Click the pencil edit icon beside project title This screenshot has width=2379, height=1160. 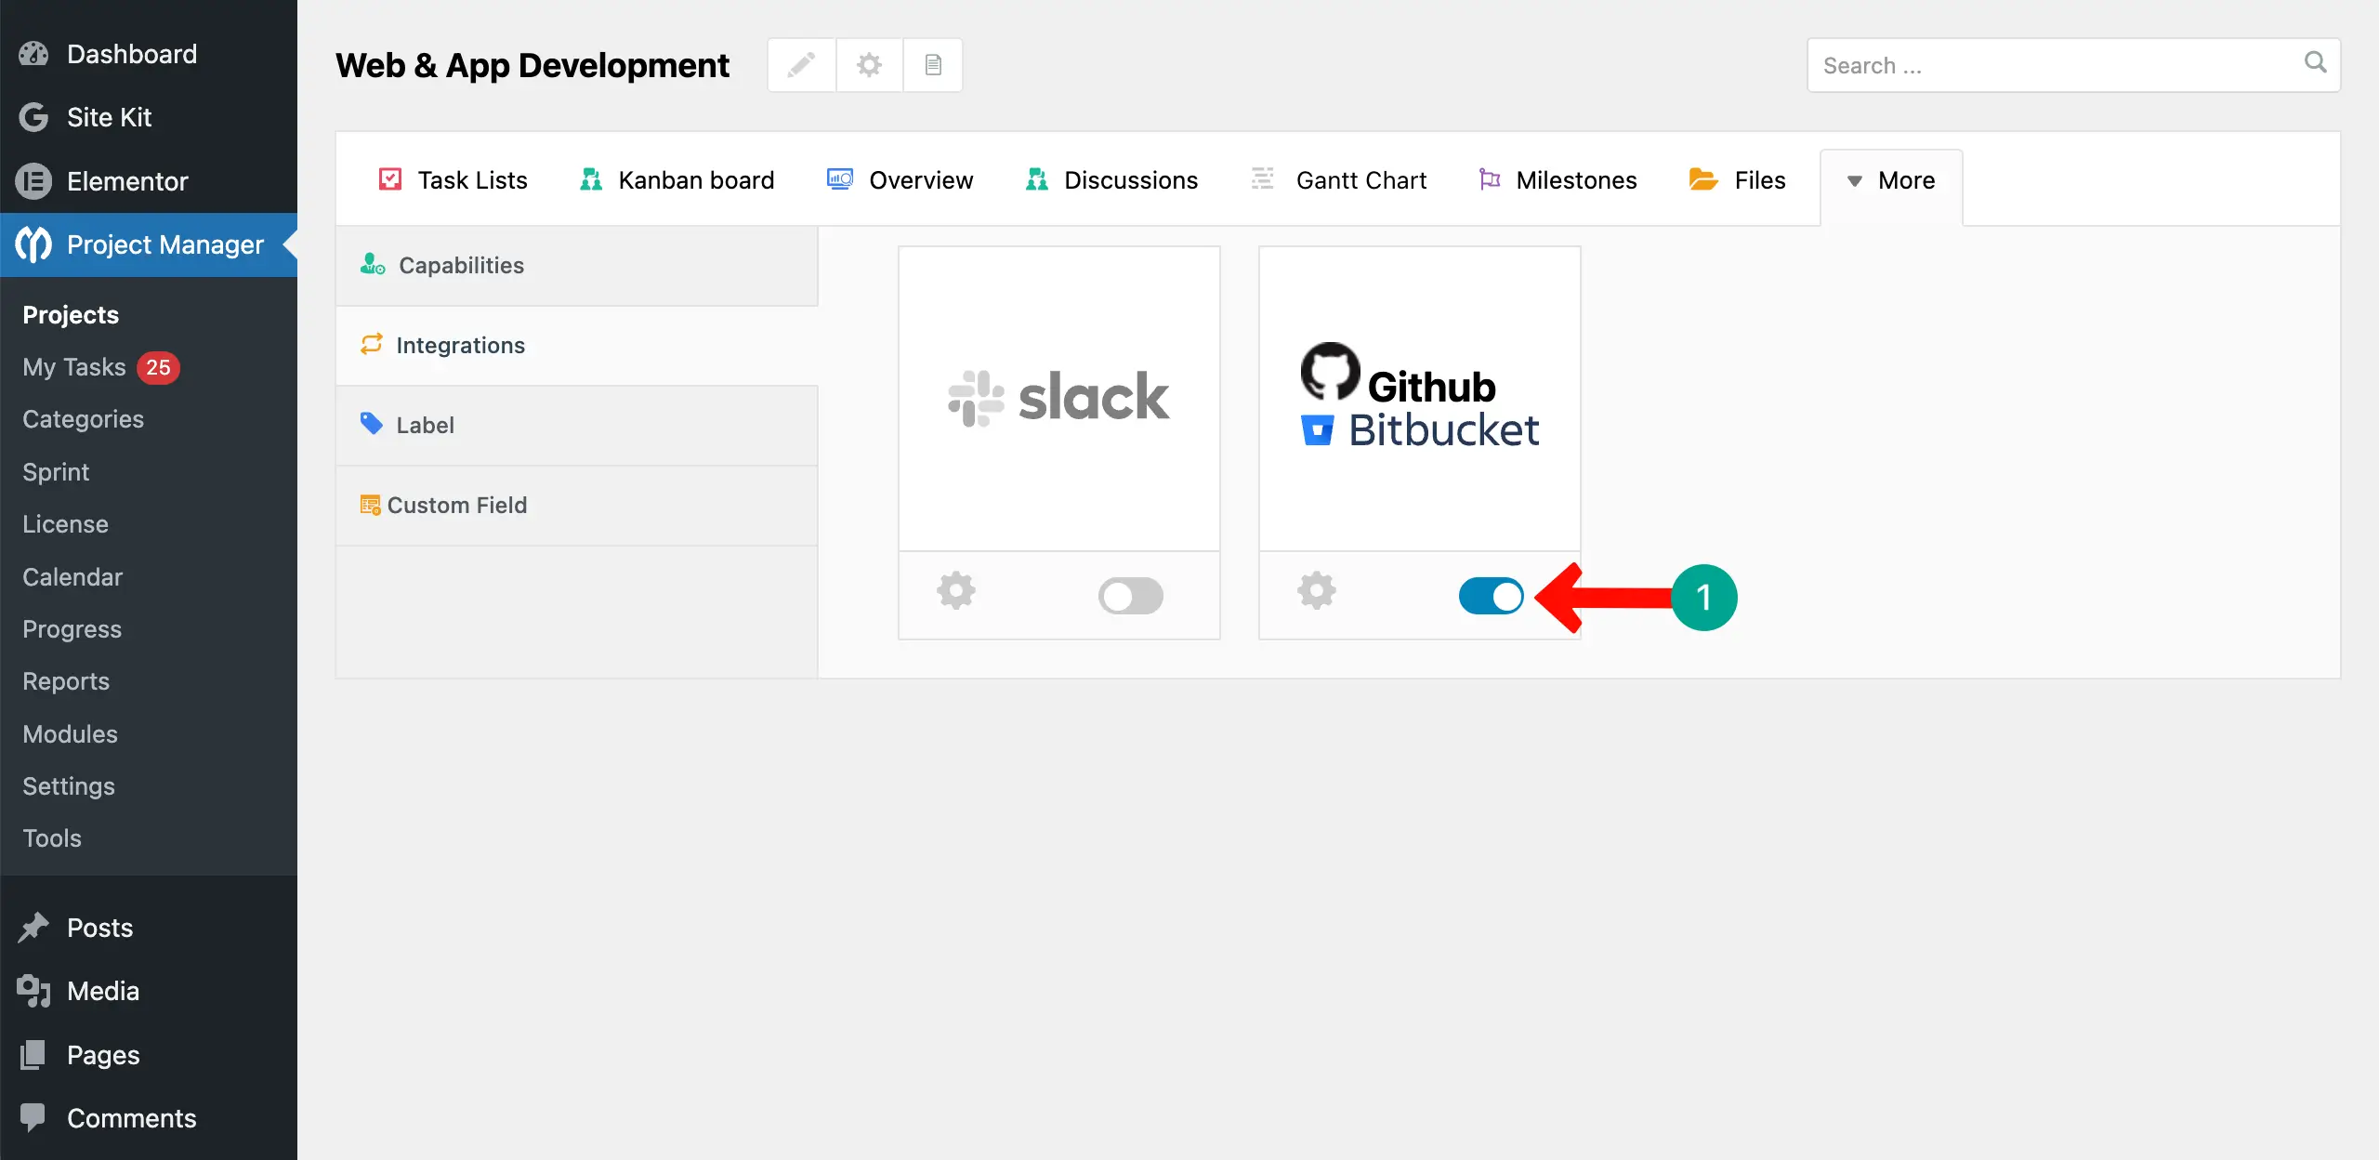point(800,65)
